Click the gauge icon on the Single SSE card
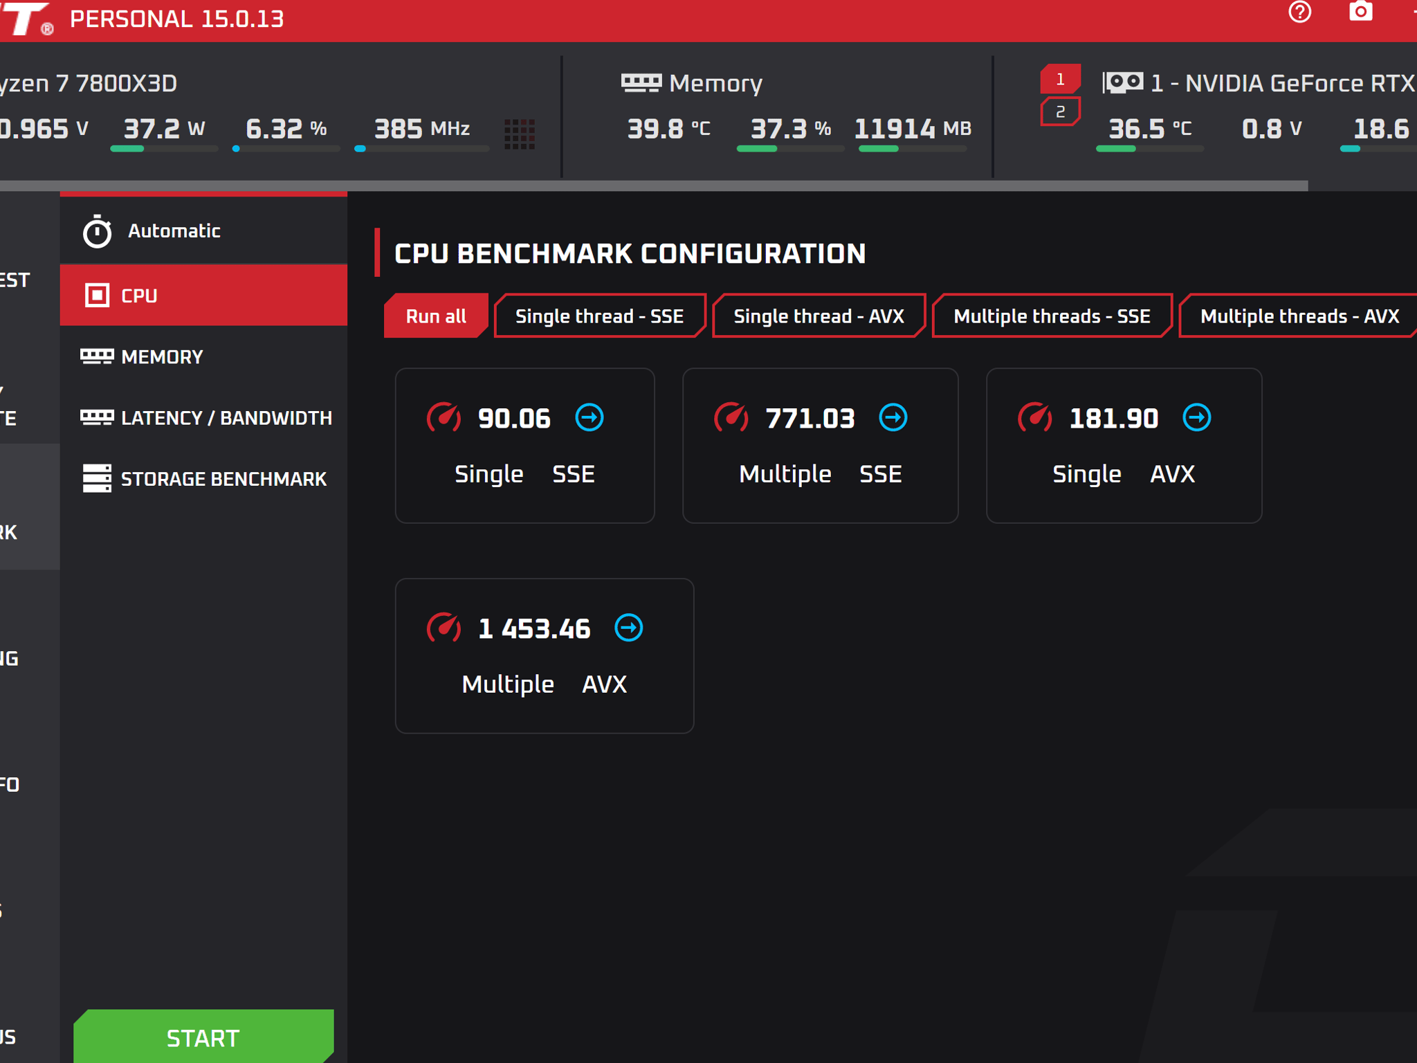1417x1063 pixels. [x=444, y=417]
